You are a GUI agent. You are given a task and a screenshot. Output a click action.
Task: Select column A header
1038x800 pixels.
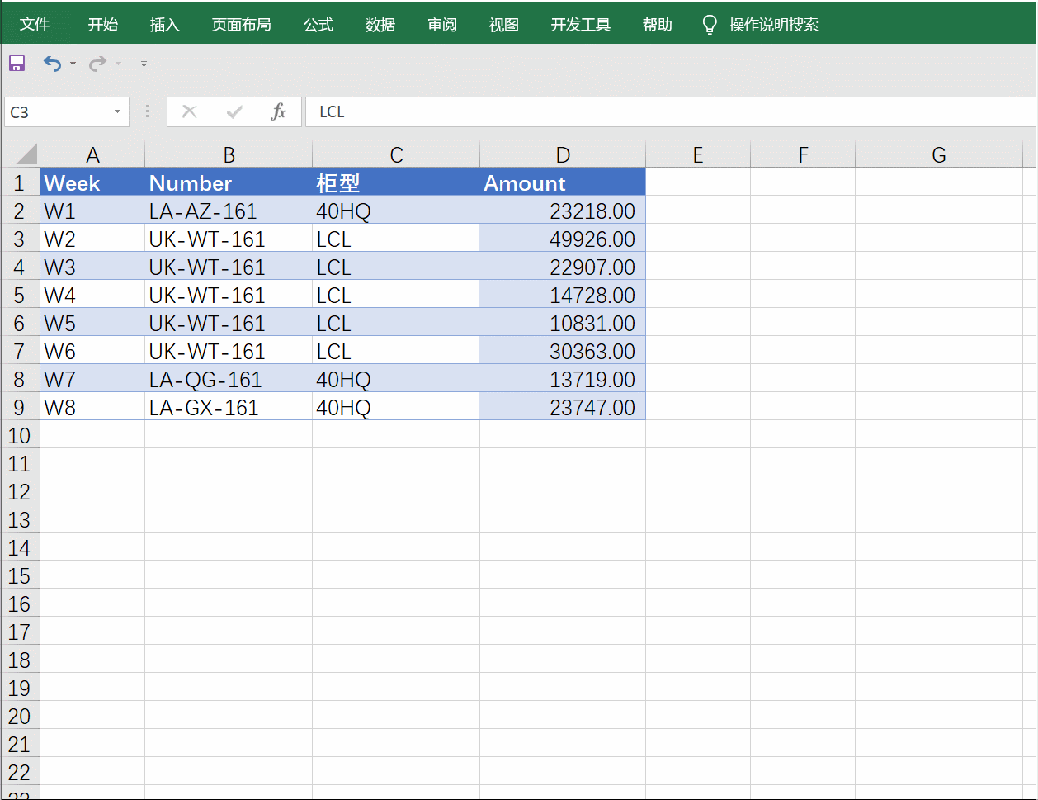coord(92,154)
